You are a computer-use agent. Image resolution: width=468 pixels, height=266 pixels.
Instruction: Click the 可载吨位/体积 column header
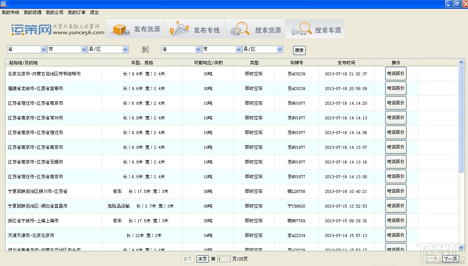208,63
